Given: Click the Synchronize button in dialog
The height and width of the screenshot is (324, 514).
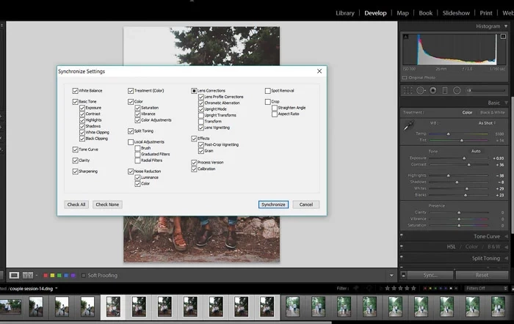Looking at the screenshot, I should click(x=273, y=205).
